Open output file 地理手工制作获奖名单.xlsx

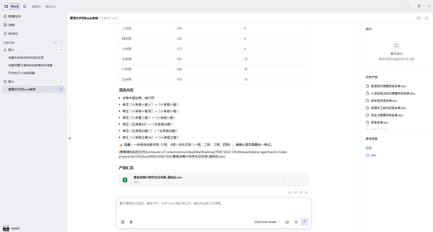(x=388, y=108)
